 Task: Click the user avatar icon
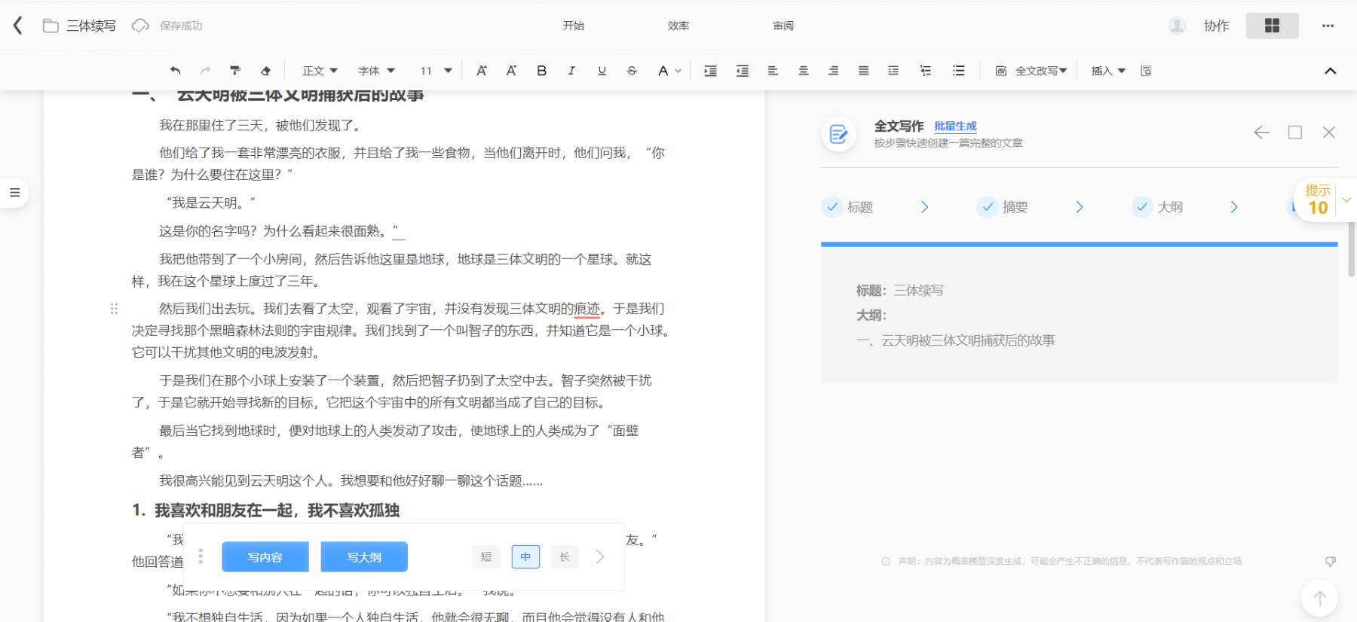(x=1177, y=26)
